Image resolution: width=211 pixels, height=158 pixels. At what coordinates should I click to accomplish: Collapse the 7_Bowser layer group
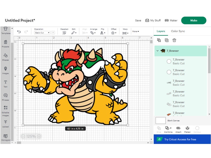pos(157,51)
